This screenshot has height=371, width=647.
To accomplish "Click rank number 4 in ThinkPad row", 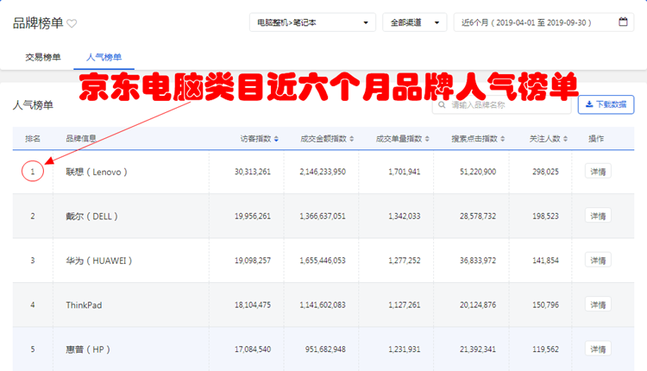I will 33,305.
